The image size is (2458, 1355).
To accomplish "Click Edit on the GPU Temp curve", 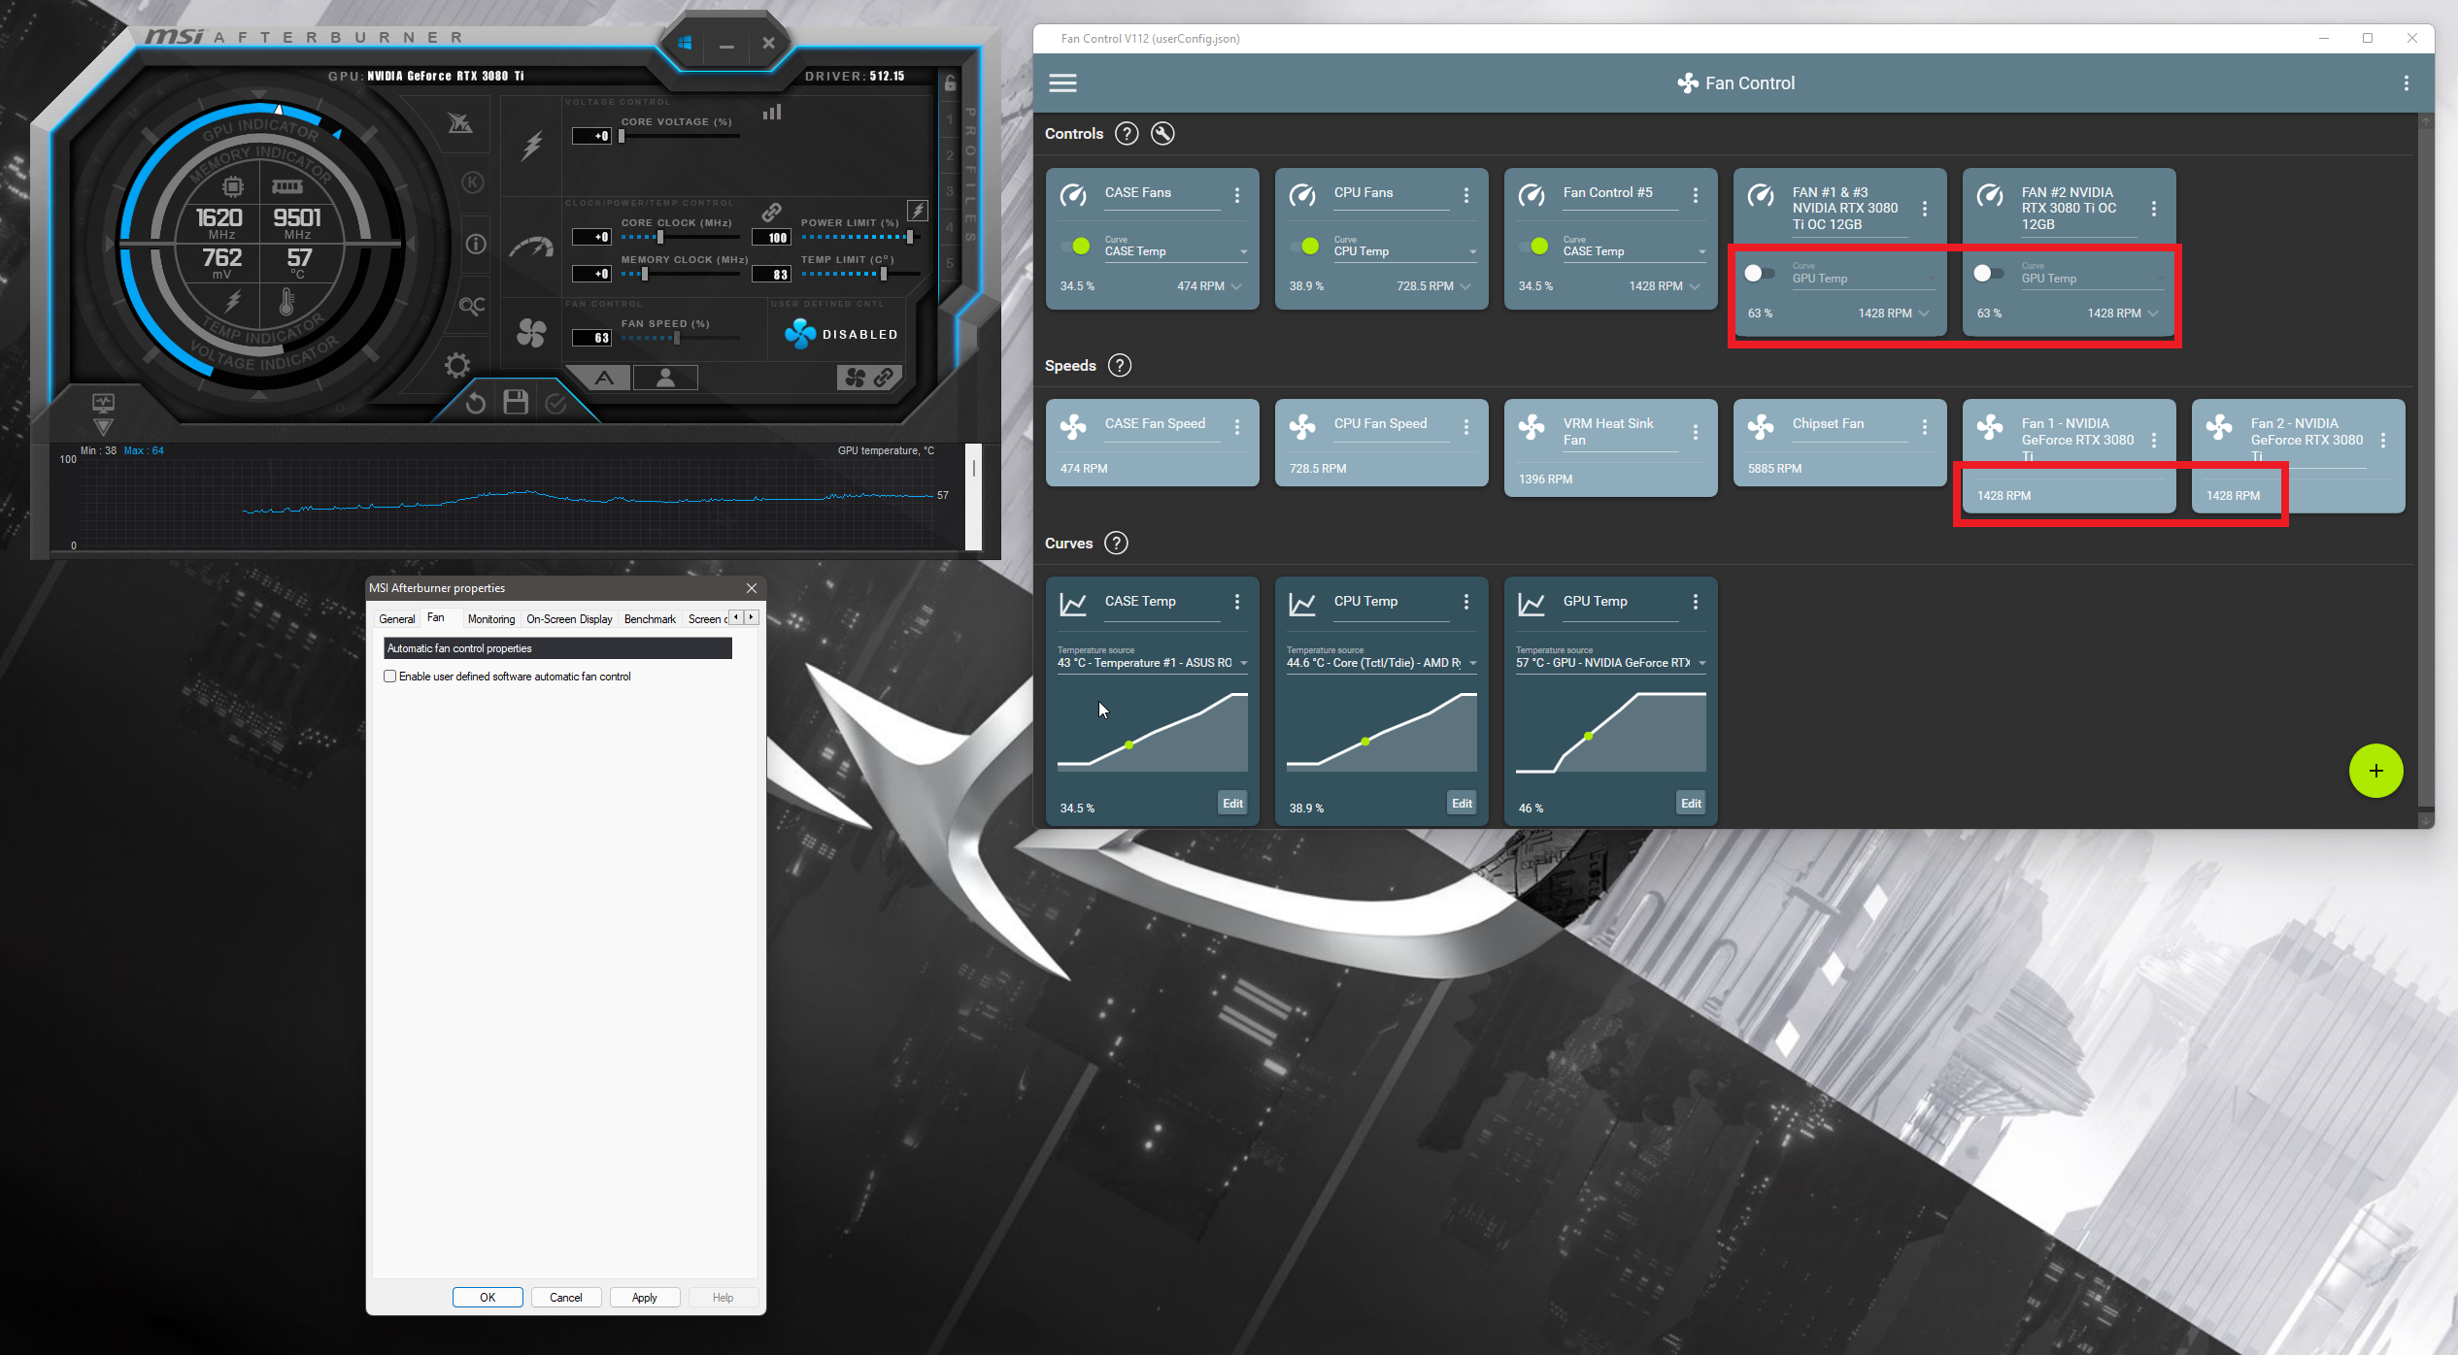I will tap(1691, 804).
